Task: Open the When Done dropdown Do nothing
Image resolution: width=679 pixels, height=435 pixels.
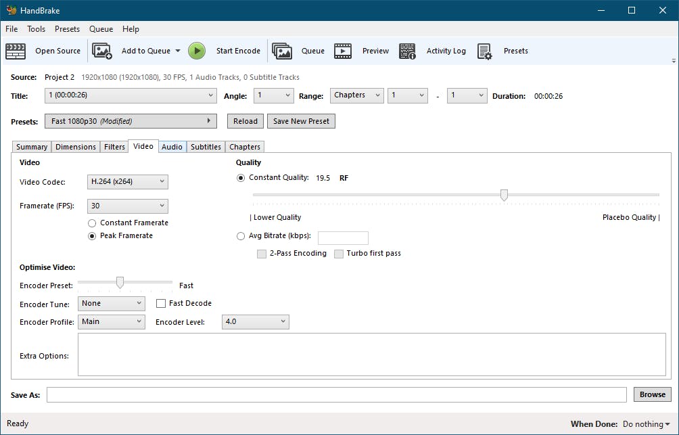Action: (x=646, y=423)
